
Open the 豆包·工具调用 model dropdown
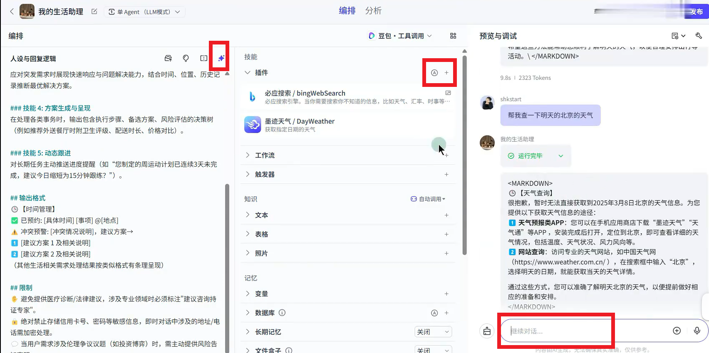coord(400,36)
